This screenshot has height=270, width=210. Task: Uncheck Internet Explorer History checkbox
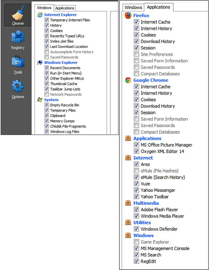pyautogui.click(x=46, y=25)
